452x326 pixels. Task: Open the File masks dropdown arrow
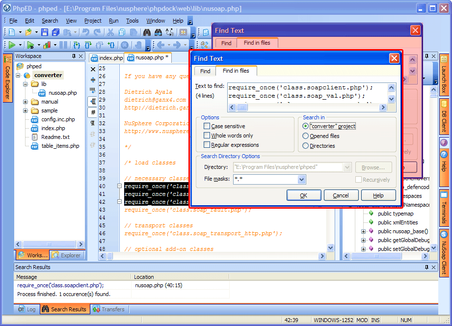tap(301, 179)
